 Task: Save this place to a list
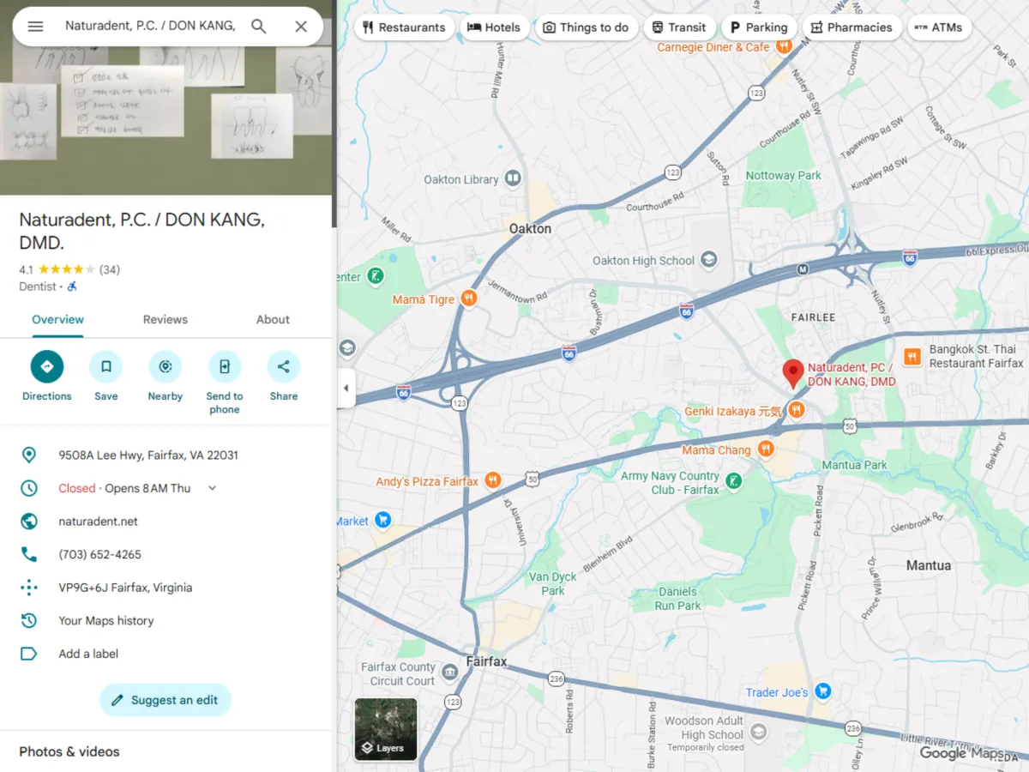106,376
